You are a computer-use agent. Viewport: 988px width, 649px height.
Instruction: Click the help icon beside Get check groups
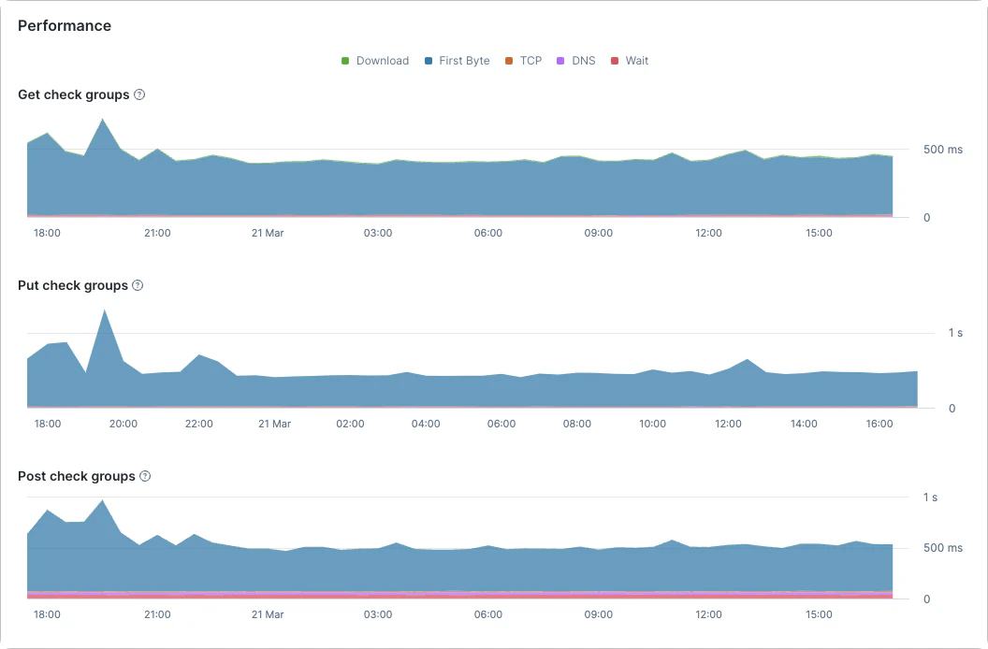click(x=138, y=94)
